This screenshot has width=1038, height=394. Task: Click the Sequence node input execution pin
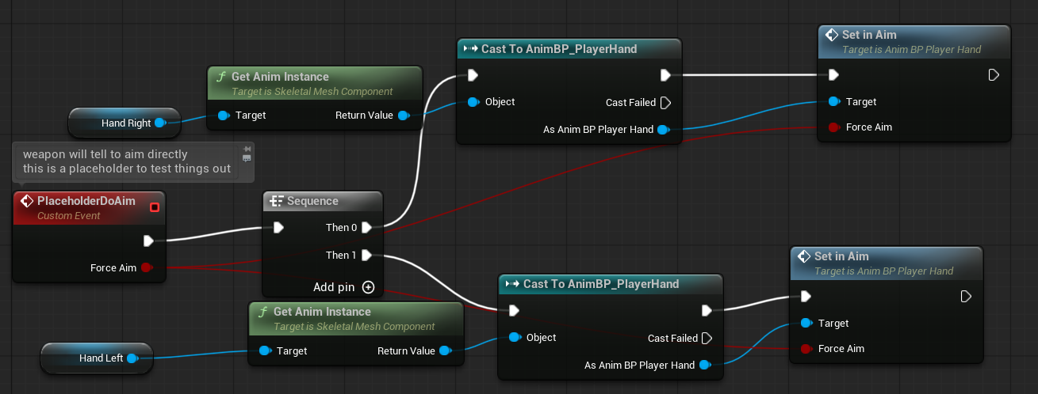[x=278, y=228]
